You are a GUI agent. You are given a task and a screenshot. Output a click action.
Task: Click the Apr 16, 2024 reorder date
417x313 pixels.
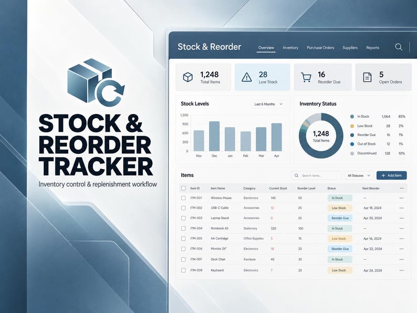click(x=372, y=238)
